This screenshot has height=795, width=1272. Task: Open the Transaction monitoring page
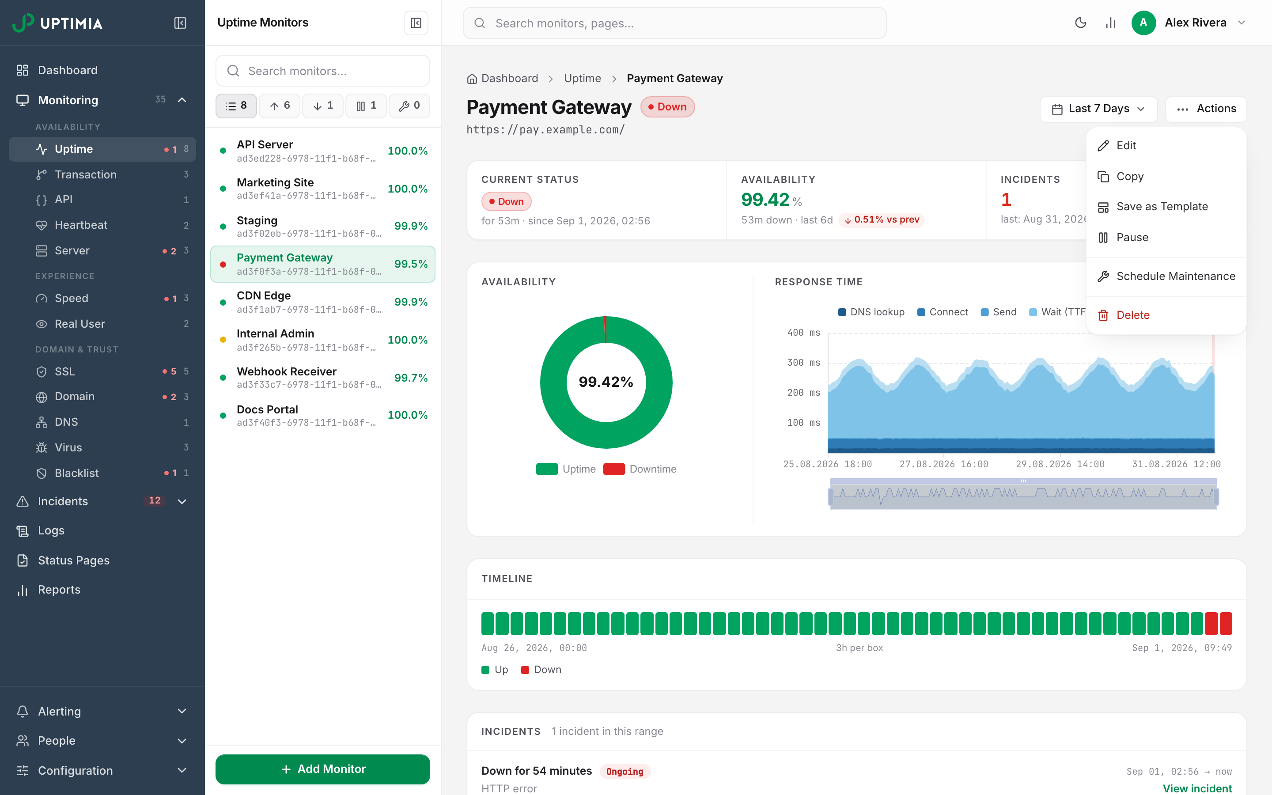pos(102,174)
